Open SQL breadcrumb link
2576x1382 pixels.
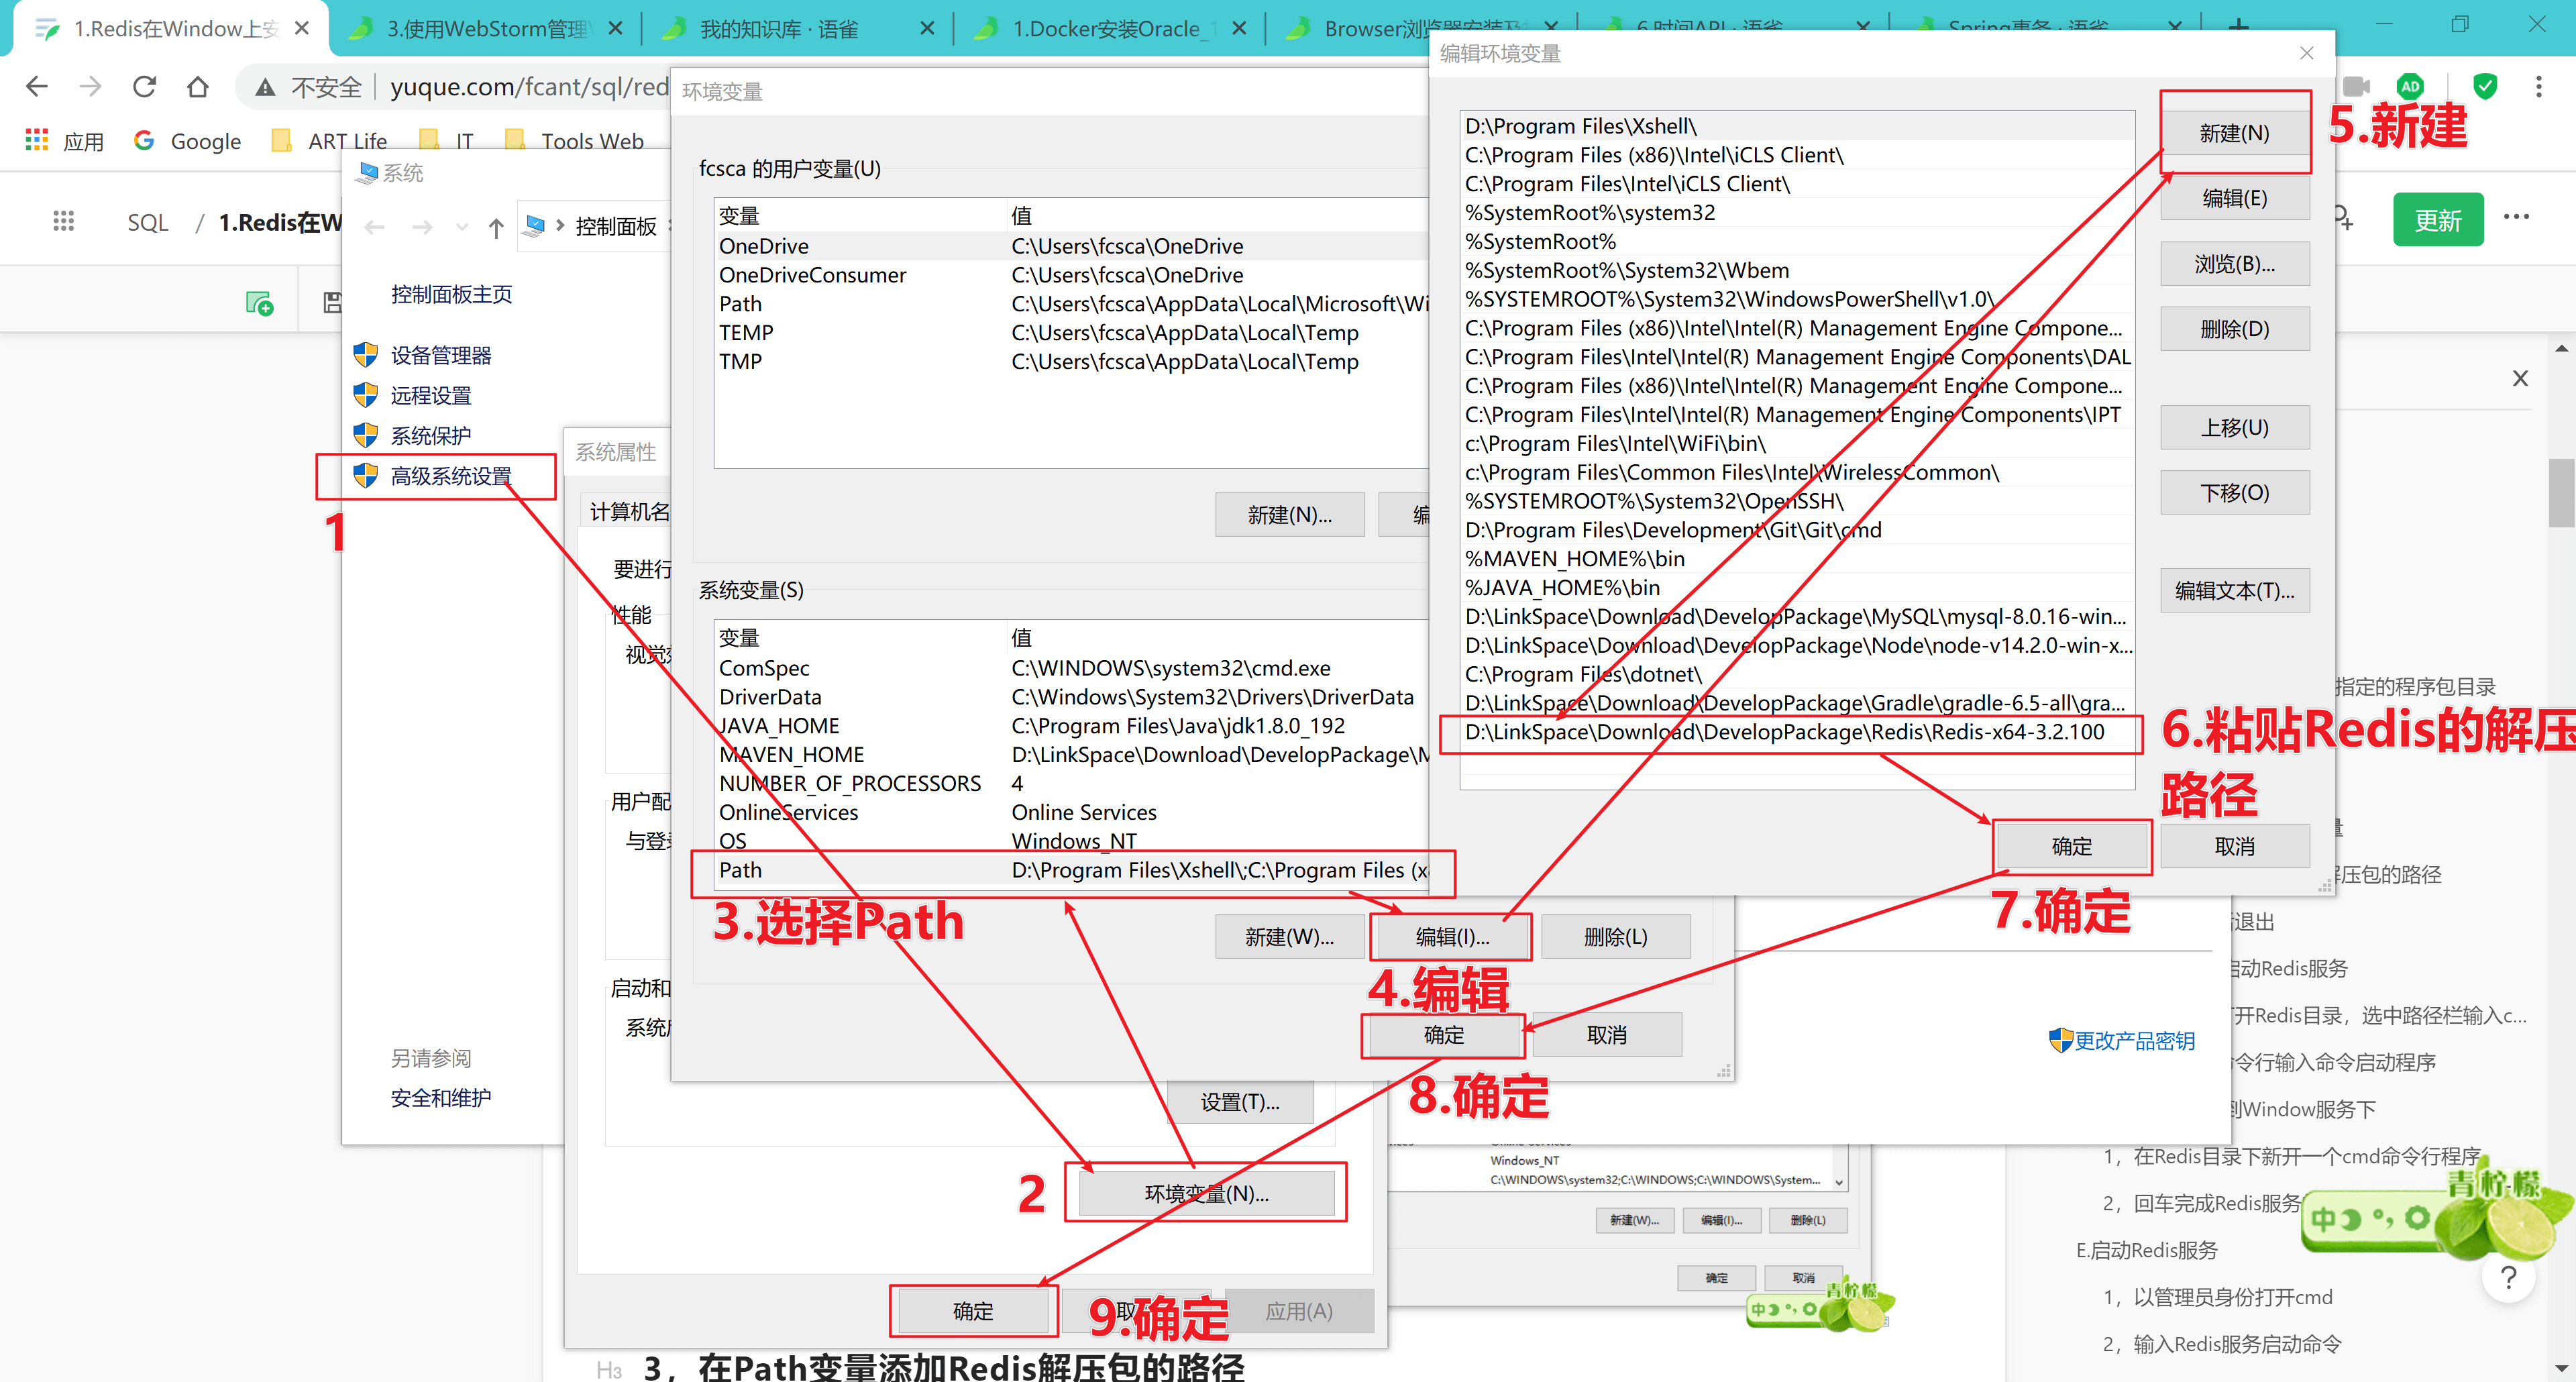[148, 222]
